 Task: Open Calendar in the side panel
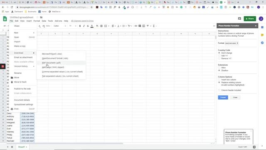coord(262,27)
